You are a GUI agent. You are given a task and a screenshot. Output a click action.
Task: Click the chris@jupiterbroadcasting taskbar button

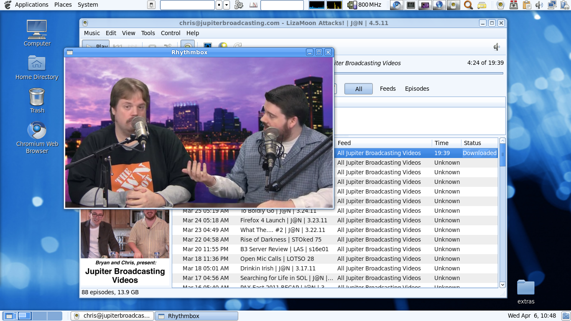pos(112,316)
